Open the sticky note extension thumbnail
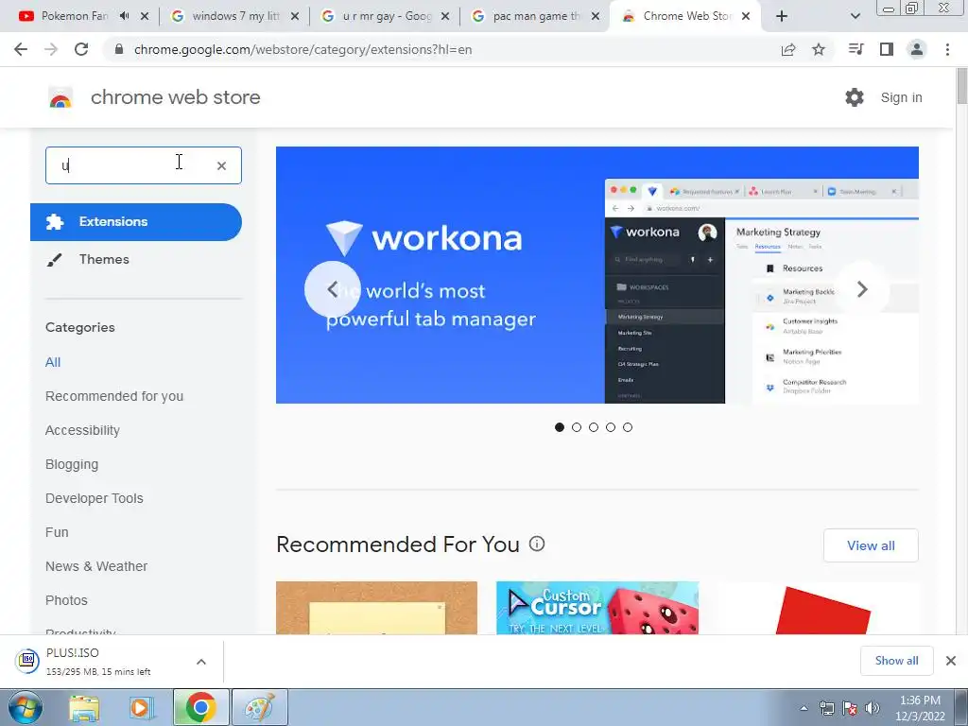This screenshot has width=968, height=726. click(x=376, y=608)
